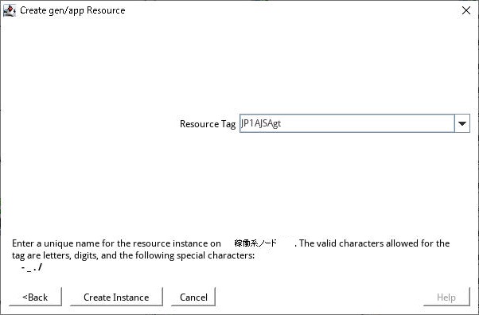Place cursor right after JP1AJSAgt in field

point(282,123)
